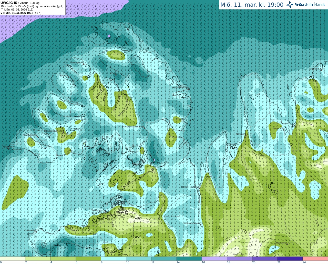This screenshot has height=264, width=328.
Task: Select the 10–12 m/s legend swatch
Action: (139, 259)
